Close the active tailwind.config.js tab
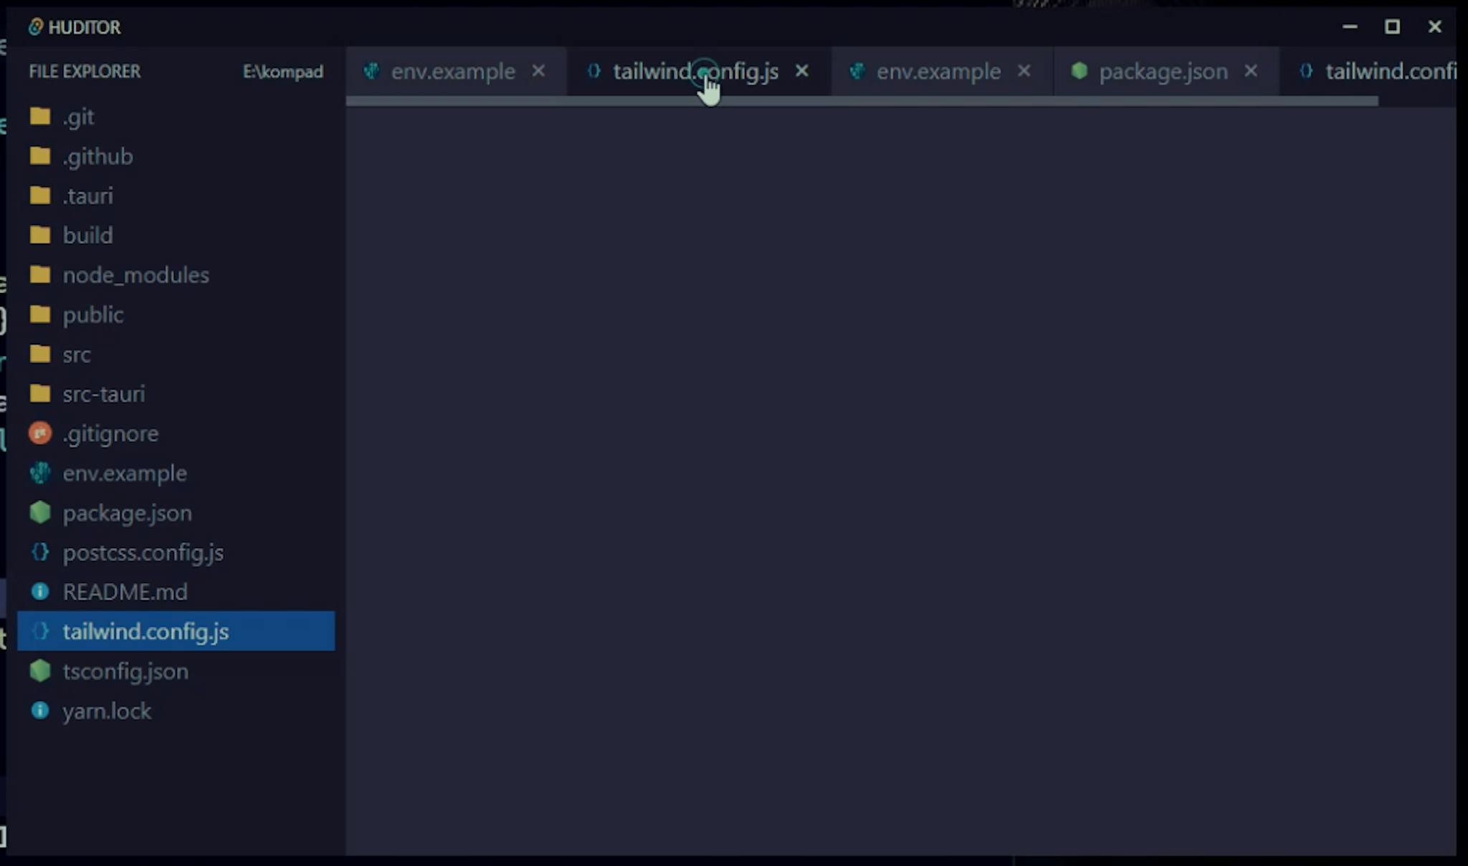The width and height of the screenshot is (1468, 866). 802,71
